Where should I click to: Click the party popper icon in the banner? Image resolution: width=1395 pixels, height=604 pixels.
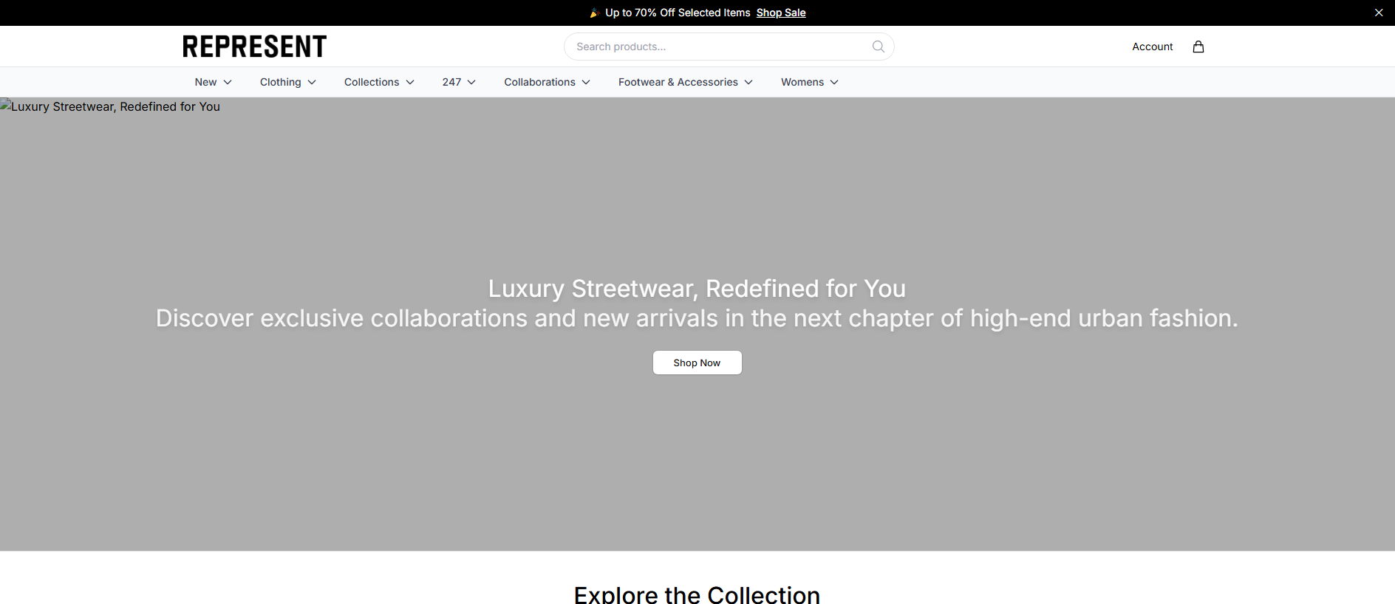coord(594,13)
